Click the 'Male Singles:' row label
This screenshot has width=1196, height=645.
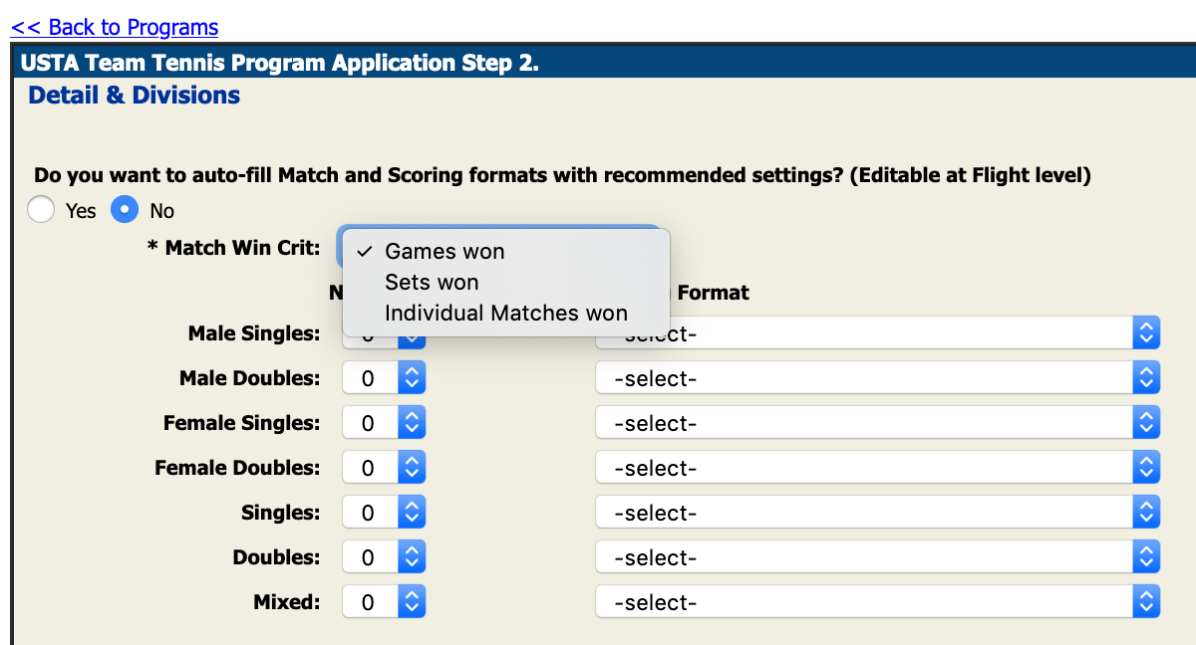pos(254,333)
